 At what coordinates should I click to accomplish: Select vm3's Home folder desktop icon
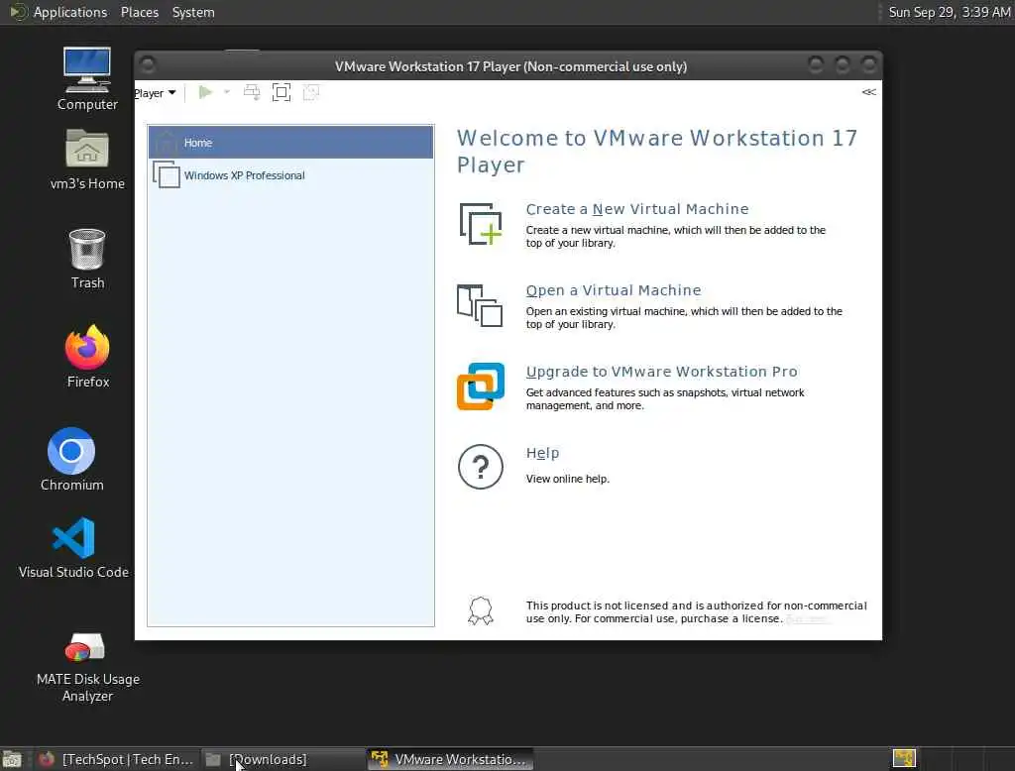click(87, 160)
